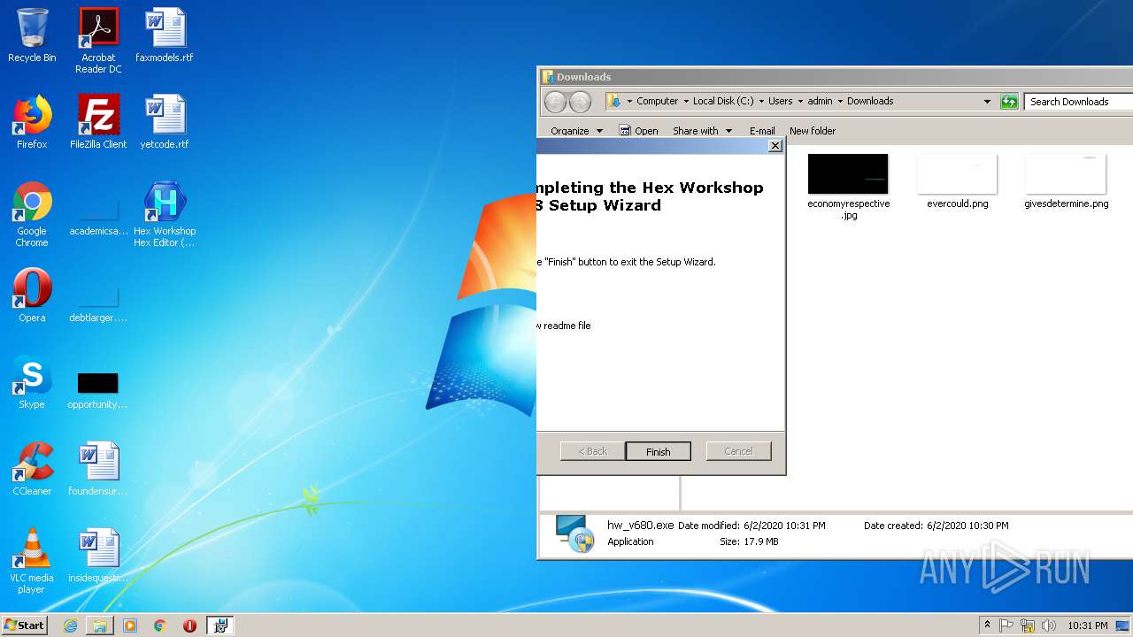Click Computer in the address path
This screenshot has height=637, width=1133.
coord(658,101)
